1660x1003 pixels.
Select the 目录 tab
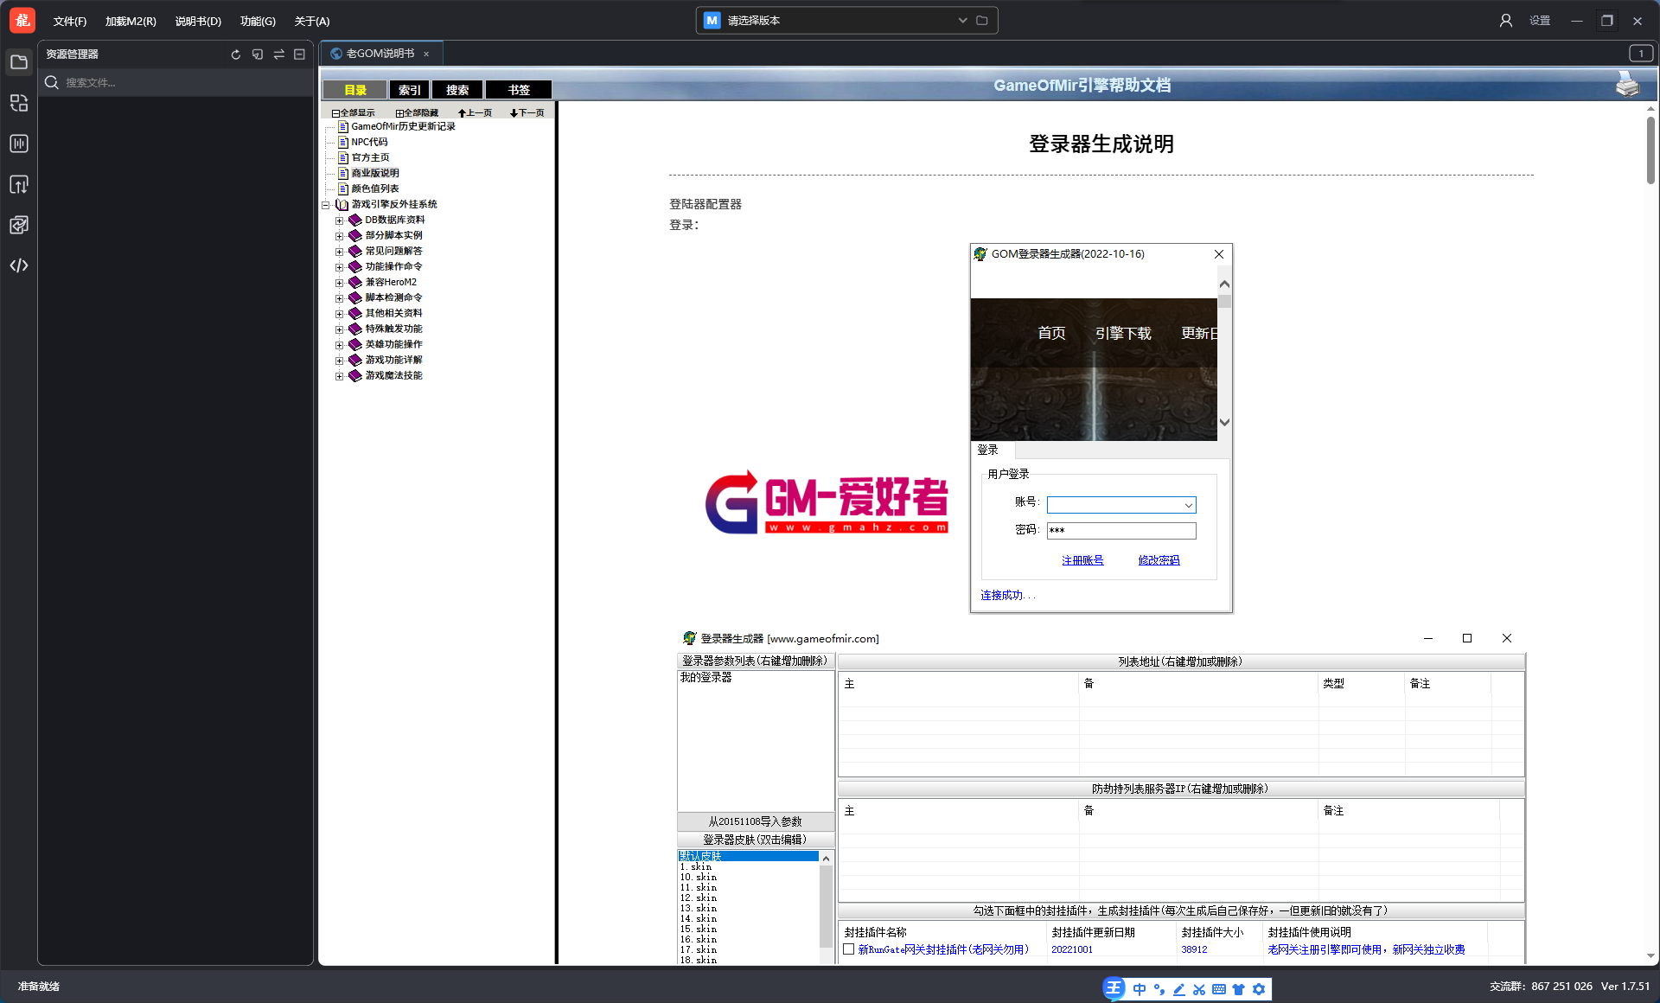pos(355,90)
